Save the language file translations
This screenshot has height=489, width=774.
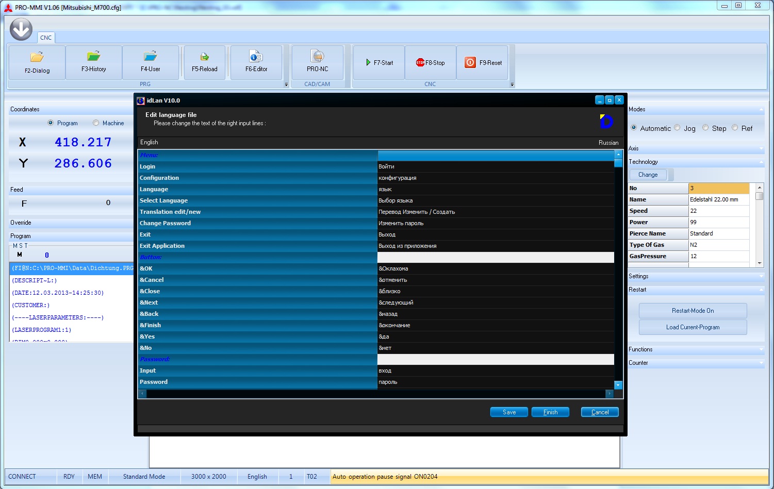[x=509, y=412]
